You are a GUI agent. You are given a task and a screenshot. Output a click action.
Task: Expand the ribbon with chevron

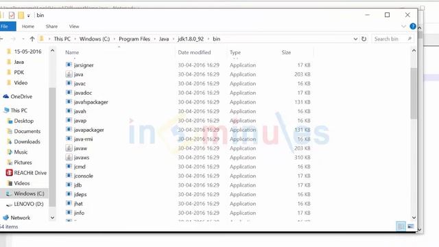point(403,26)
